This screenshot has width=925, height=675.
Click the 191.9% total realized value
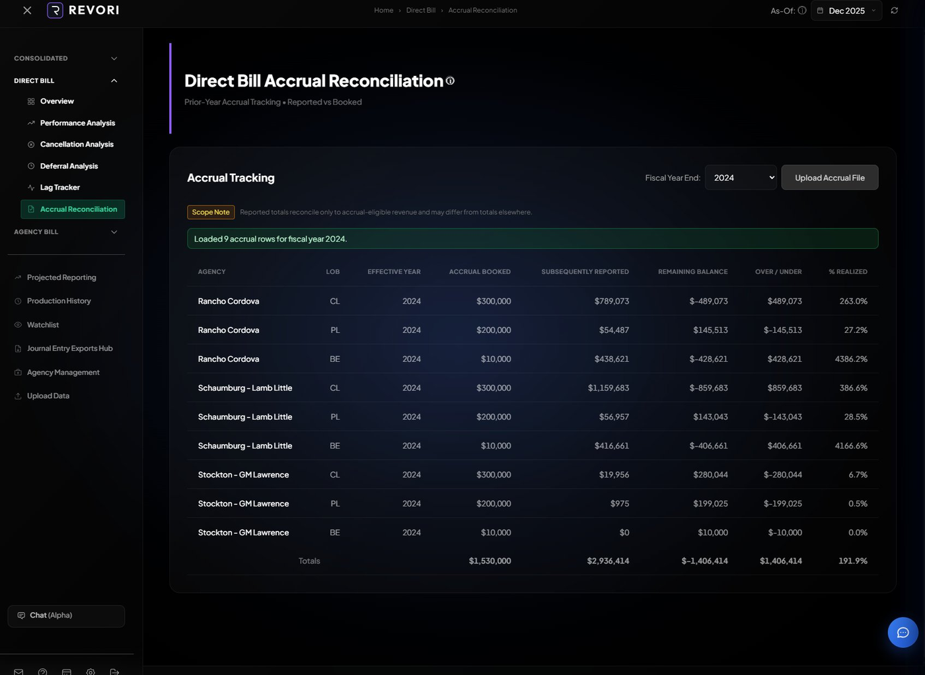853,561
